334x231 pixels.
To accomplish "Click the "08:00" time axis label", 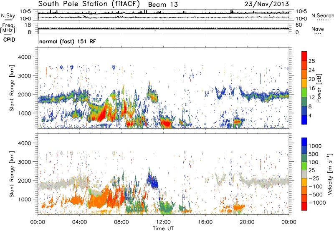I will pyautogui.click(x=121, y=222).
